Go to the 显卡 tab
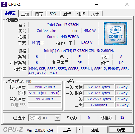Screen dimensions: 135x134 tap(67, 14)
